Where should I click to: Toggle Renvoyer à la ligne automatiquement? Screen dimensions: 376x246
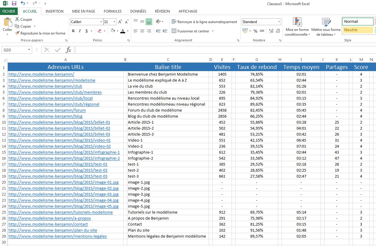pyautogui.click(x=205, y=22)
